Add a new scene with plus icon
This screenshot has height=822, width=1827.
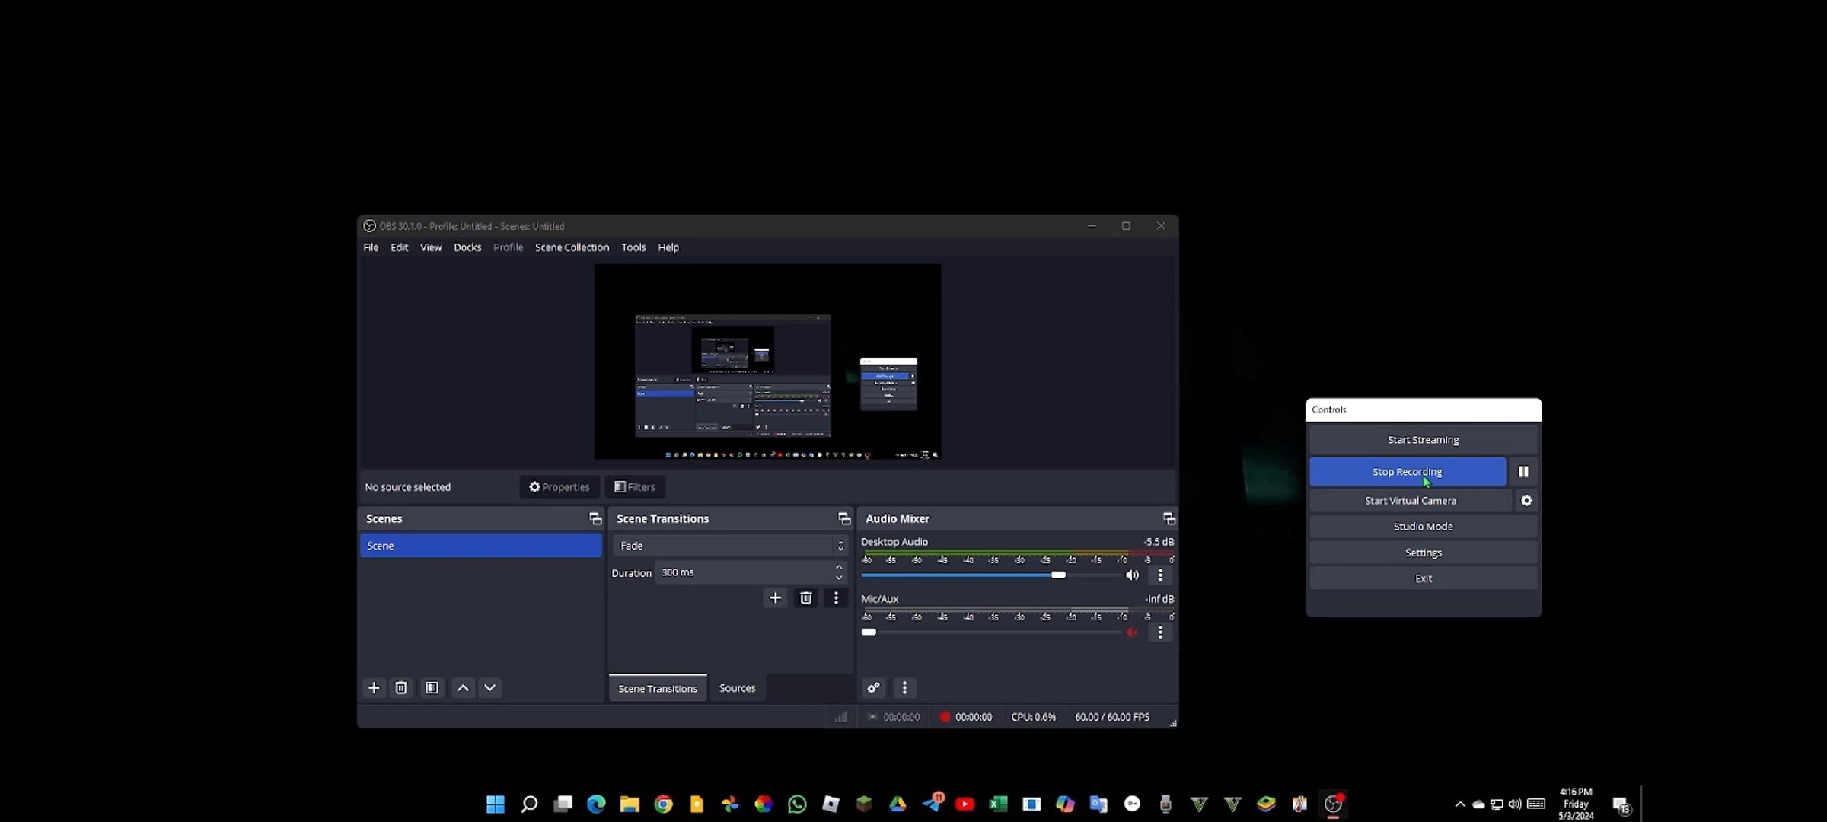point(374,688)
